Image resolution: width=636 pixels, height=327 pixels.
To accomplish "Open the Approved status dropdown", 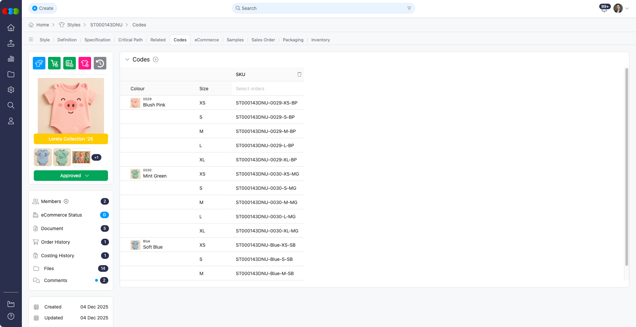I will 71,176.
